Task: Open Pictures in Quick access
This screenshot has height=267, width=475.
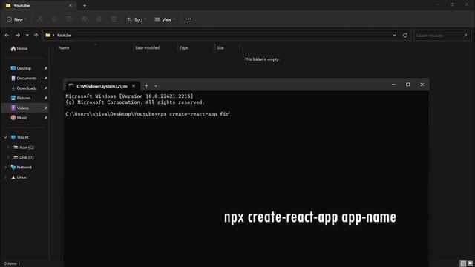Action: [21, 98]
